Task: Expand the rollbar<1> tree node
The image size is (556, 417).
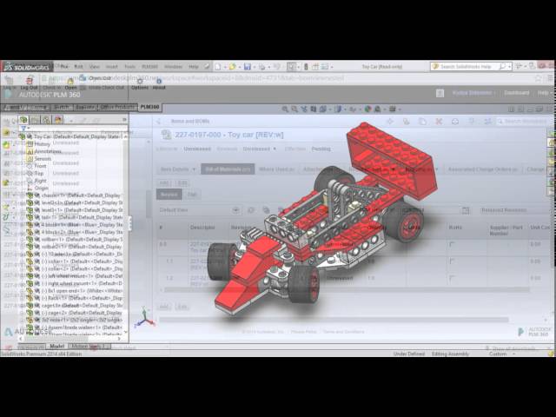Action: click(x=23, y=240)
